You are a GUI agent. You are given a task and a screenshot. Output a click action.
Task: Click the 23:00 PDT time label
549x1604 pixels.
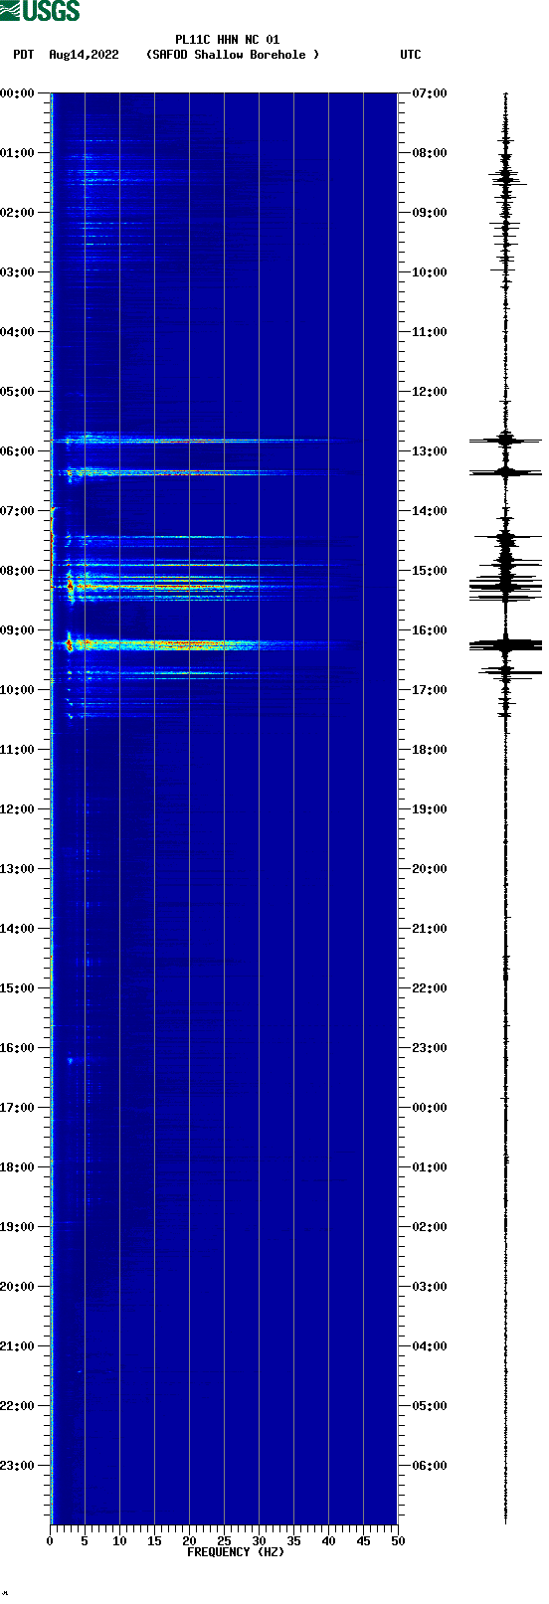[x=18, y=1466]
